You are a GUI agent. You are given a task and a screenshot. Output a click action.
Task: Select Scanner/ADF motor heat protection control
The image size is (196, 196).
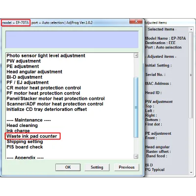coord(55,104)
